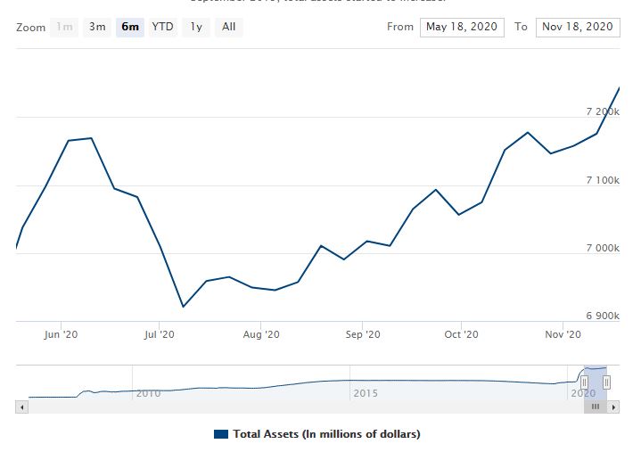Select the 1m zoom range
The image size is (641, 452).
point(64,27)
